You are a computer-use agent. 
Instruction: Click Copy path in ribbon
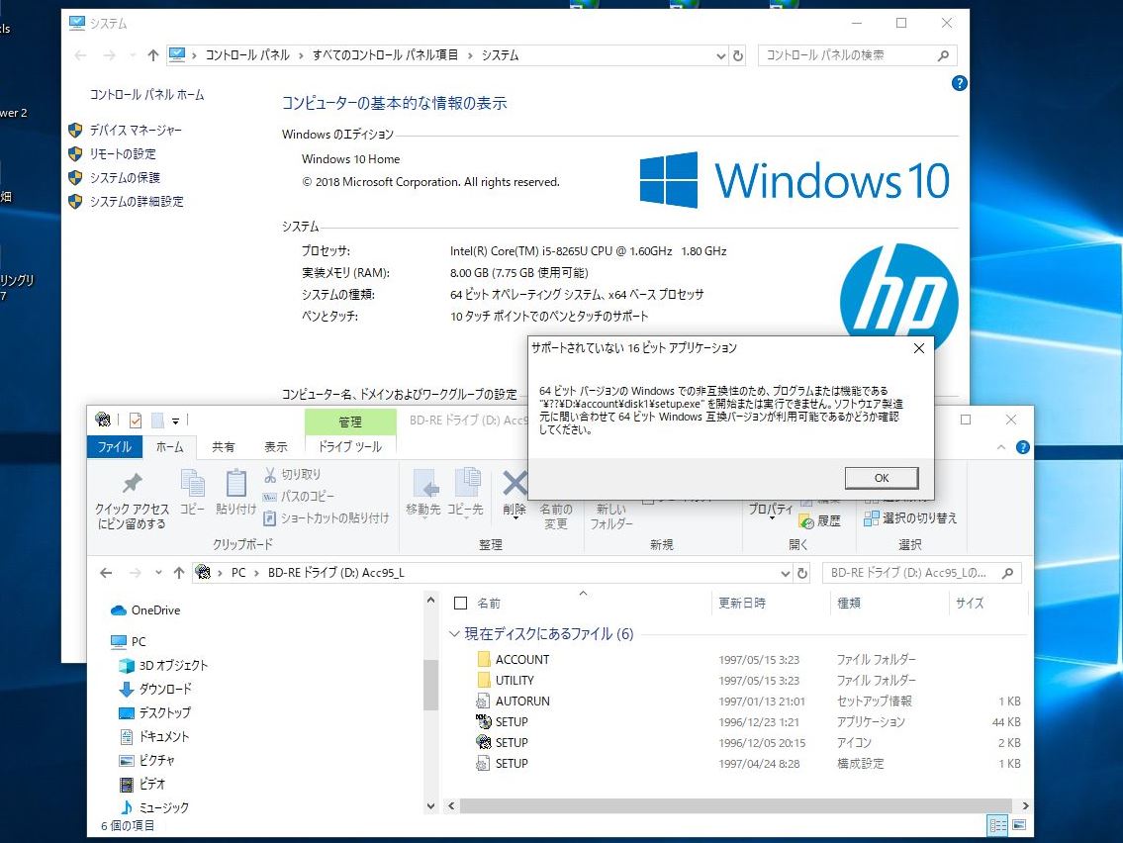299,496
